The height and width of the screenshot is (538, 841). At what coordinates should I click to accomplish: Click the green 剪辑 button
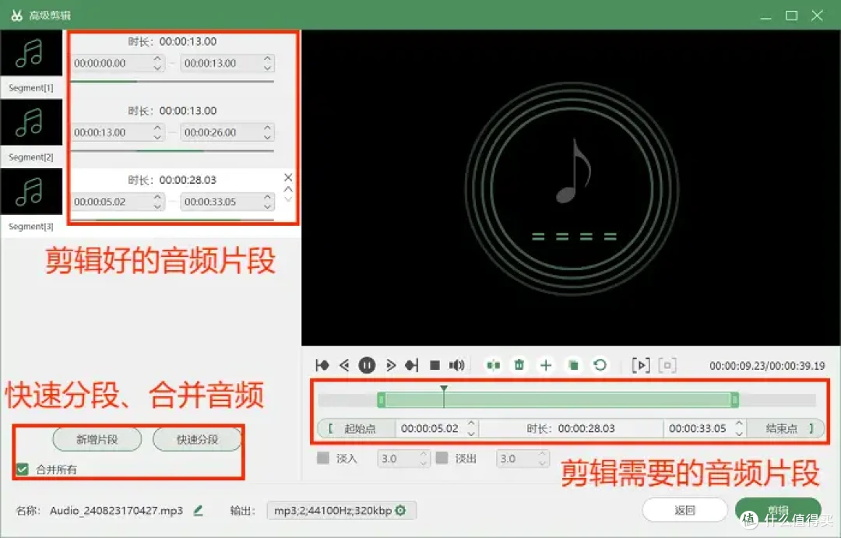pos(778,509)
